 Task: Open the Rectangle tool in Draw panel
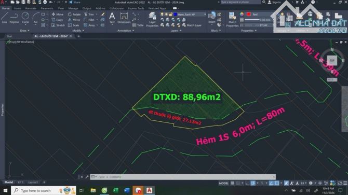[x=43, y=14]
